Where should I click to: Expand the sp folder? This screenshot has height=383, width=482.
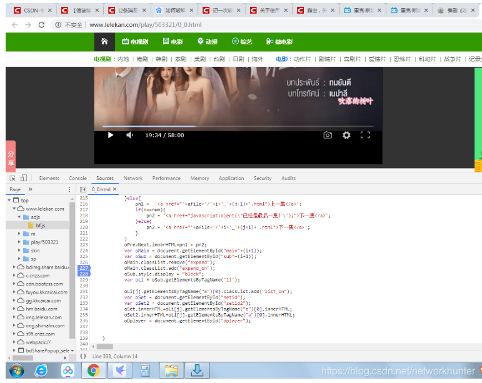(19, 259)
